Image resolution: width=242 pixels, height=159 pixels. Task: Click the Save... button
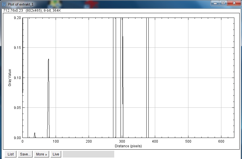(x=25, y=154)
